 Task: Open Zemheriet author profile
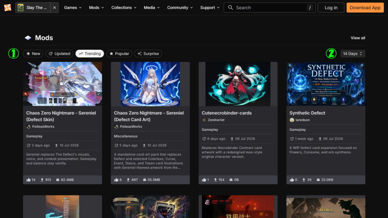coord(216,120)
